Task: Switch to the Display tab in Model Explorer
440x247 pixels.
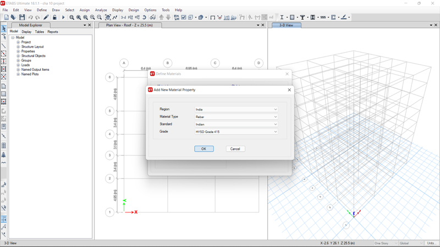Action: (26, 32)
